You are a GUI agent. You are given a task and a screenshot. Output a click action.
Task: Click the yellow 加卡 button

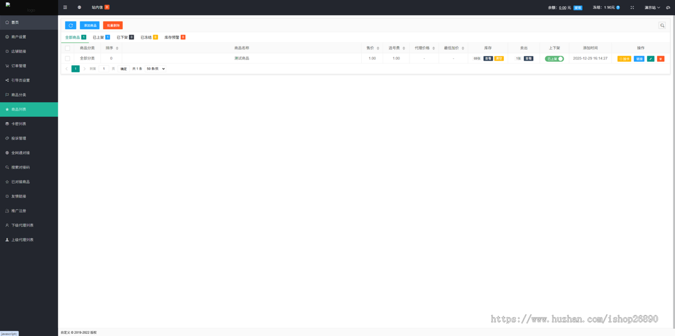pos(624,58)
